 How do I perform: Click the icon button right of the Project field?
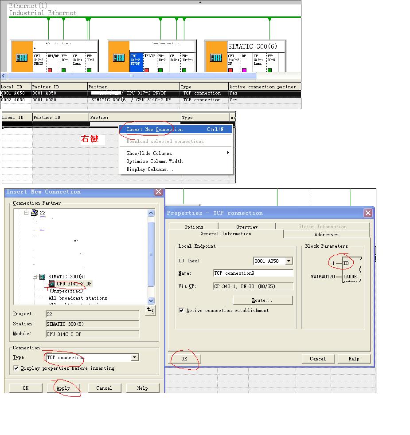coord(150,310)
